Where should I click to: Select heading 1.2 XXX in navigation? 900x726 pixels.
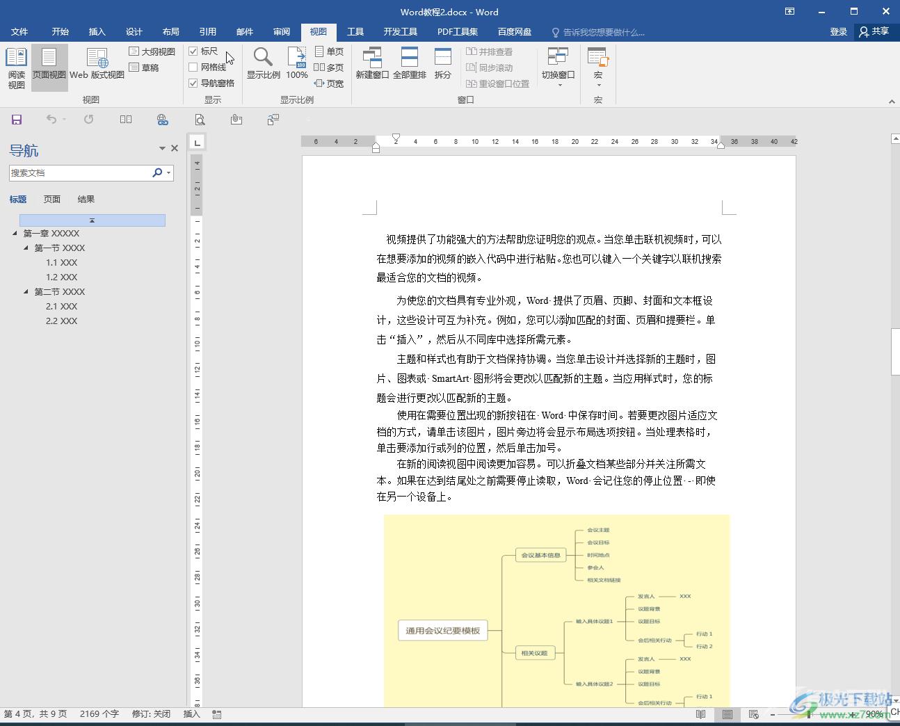(x=62, y=277)
